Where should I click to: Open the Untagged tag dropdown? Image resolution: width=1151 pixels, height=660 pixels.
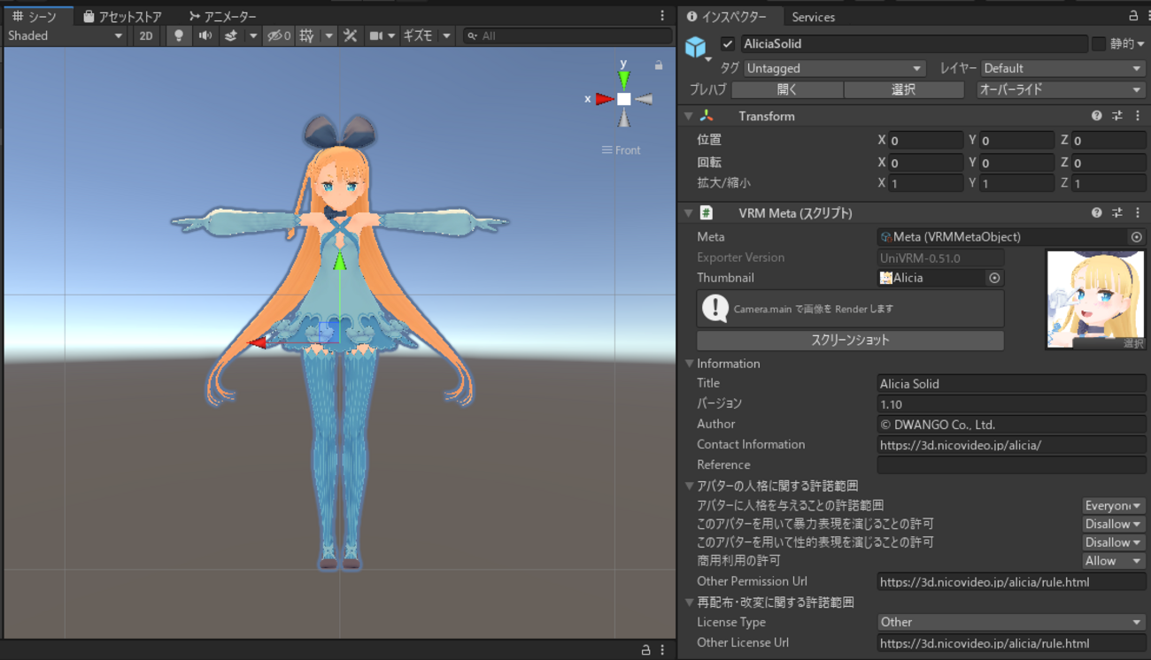(x=834, y=68)
